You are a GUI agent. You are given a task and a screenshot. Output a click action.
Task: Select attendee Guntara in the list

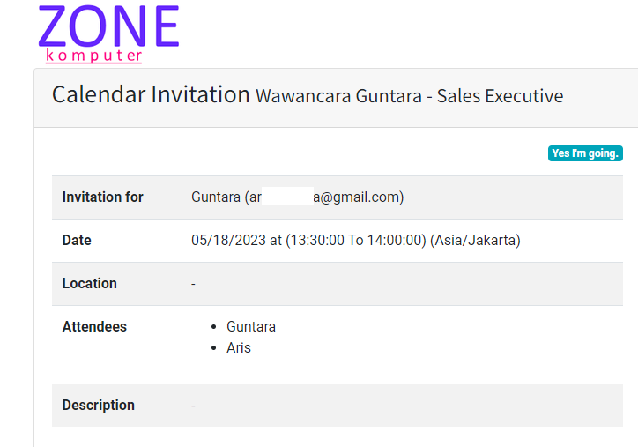[251, 326]
